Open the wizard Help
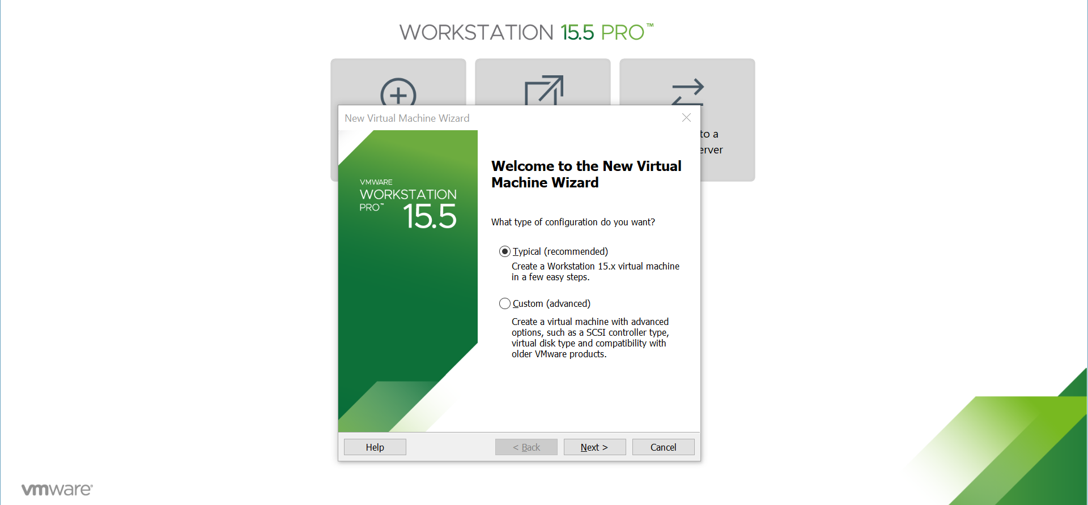This screenshot has width=1088, height=505. [x=375, y=447]
